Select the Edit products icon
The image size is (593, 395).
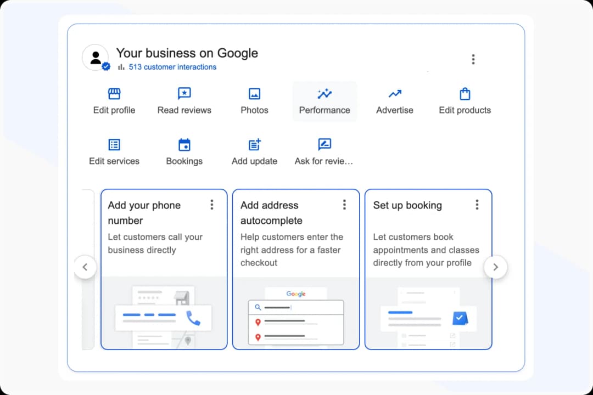(465, 93)
